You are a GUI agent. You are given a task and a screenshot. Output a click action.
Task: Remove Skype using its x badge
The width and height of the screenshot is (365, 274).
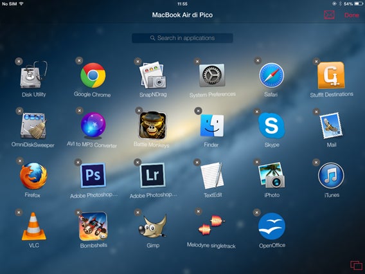tap(257, 112)
